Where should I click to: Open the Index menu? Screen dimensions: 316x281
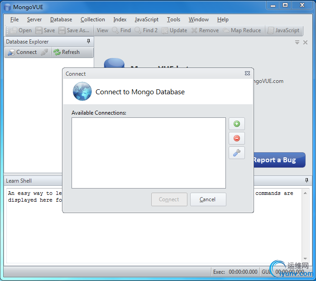tap(120, 19)
